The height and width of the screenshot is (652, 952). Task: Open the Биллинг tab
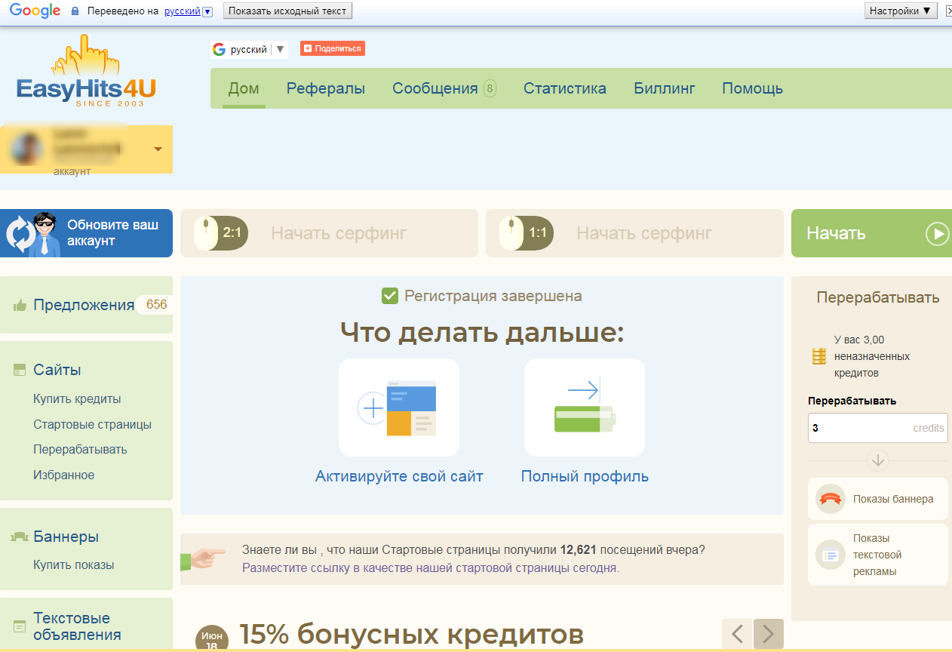(x=665, y=88)
